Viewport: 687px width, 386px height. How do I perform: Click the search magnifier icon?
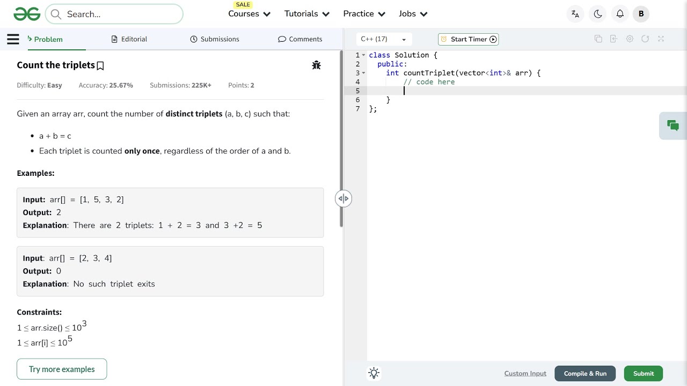(56, 14)
